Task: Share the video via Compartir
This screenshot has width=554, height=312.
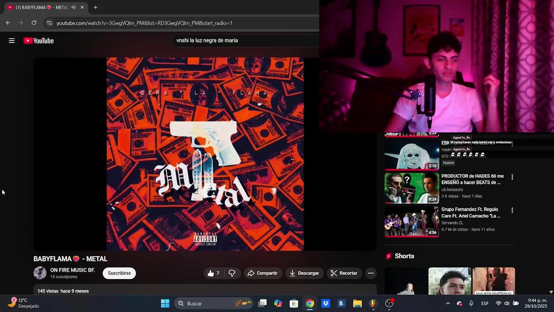Action: click(x=262, y=273)
